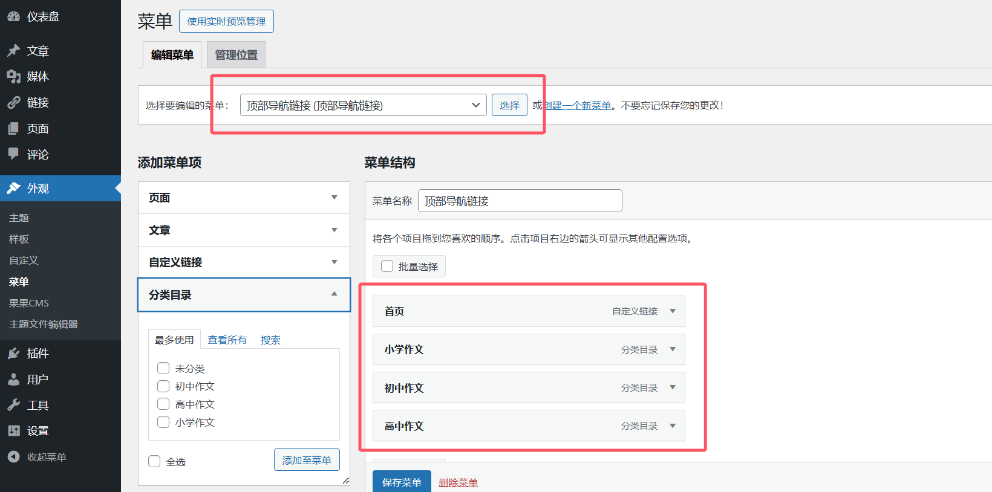Open the 用户 person icon
The image size is (992, 492).
[13, 380]
